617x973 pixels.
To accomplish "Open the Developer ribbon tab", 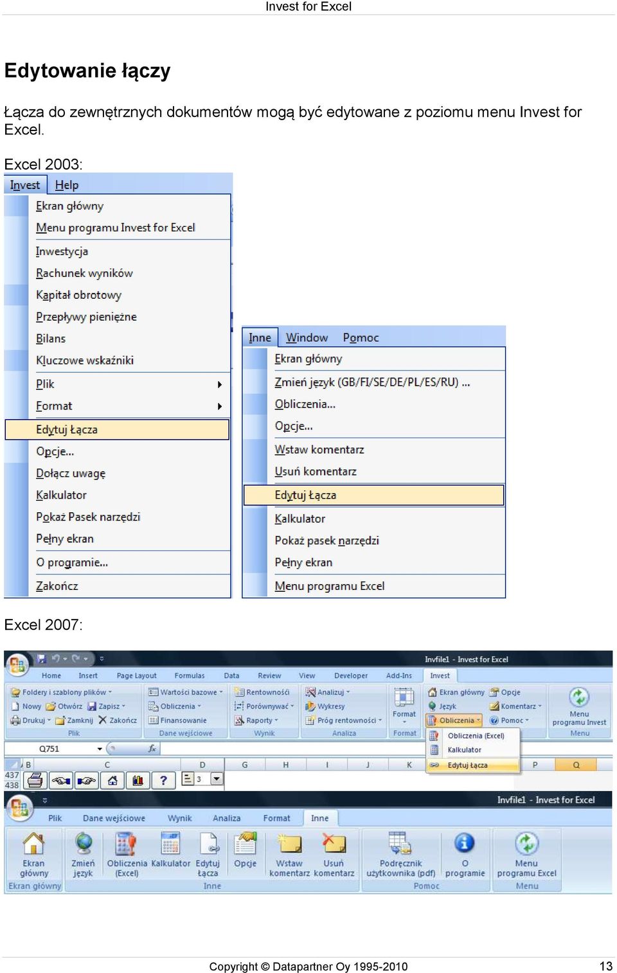I will click(351, 675).
